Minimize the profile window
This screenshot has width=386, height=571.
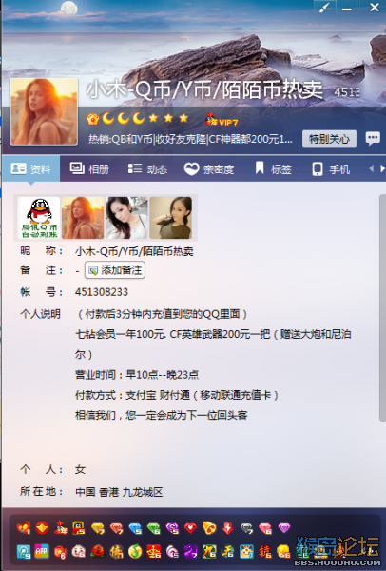coord(347,8)
